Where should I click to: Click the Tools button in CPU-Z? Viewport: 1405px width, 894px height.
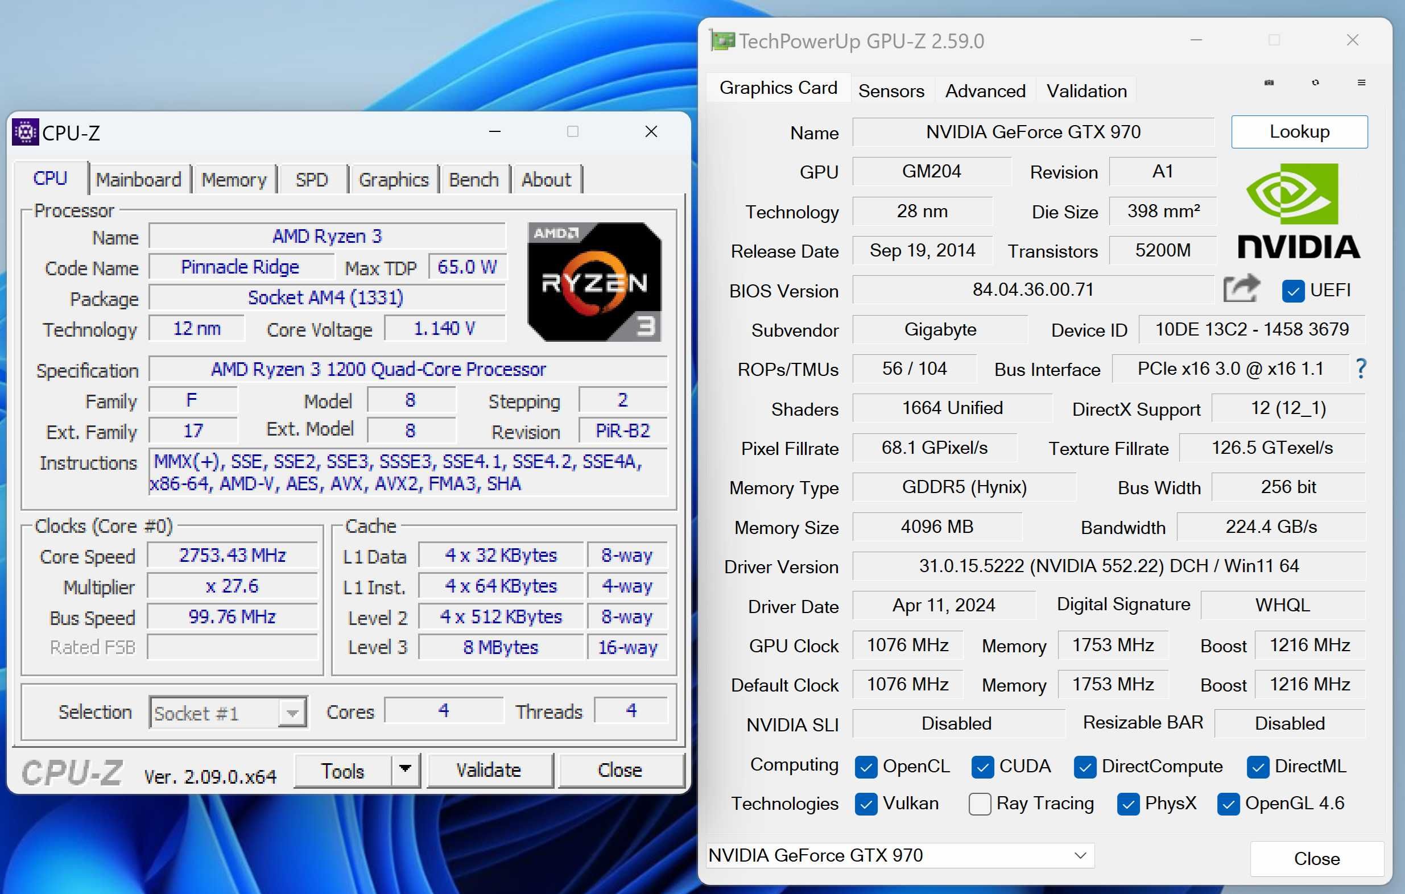[x=343, y=771]
